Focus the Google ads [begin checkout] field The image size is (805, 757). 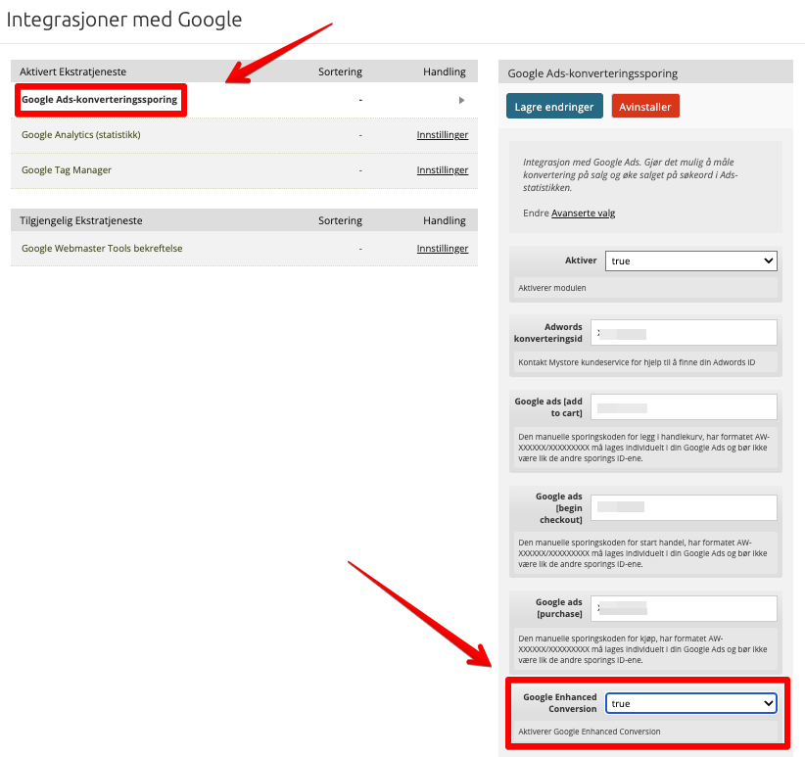[x=684, y=507]
